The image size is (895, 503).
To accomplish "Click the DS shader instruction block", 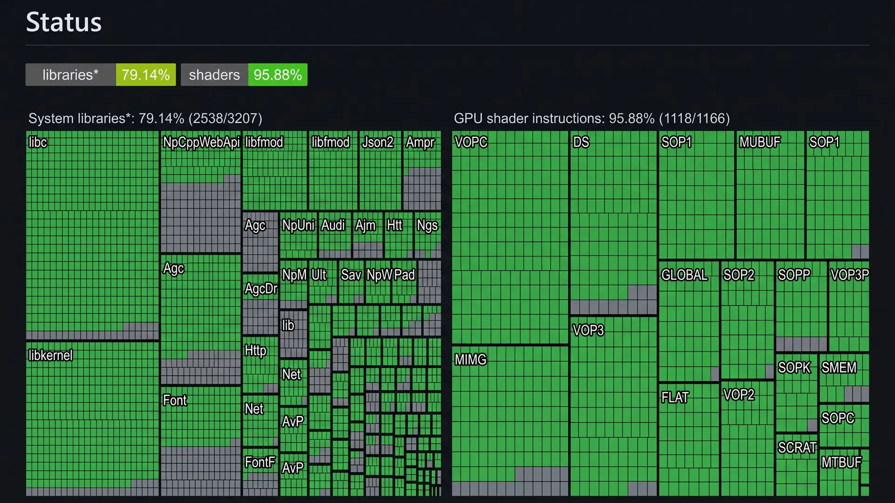I will 613,223.
